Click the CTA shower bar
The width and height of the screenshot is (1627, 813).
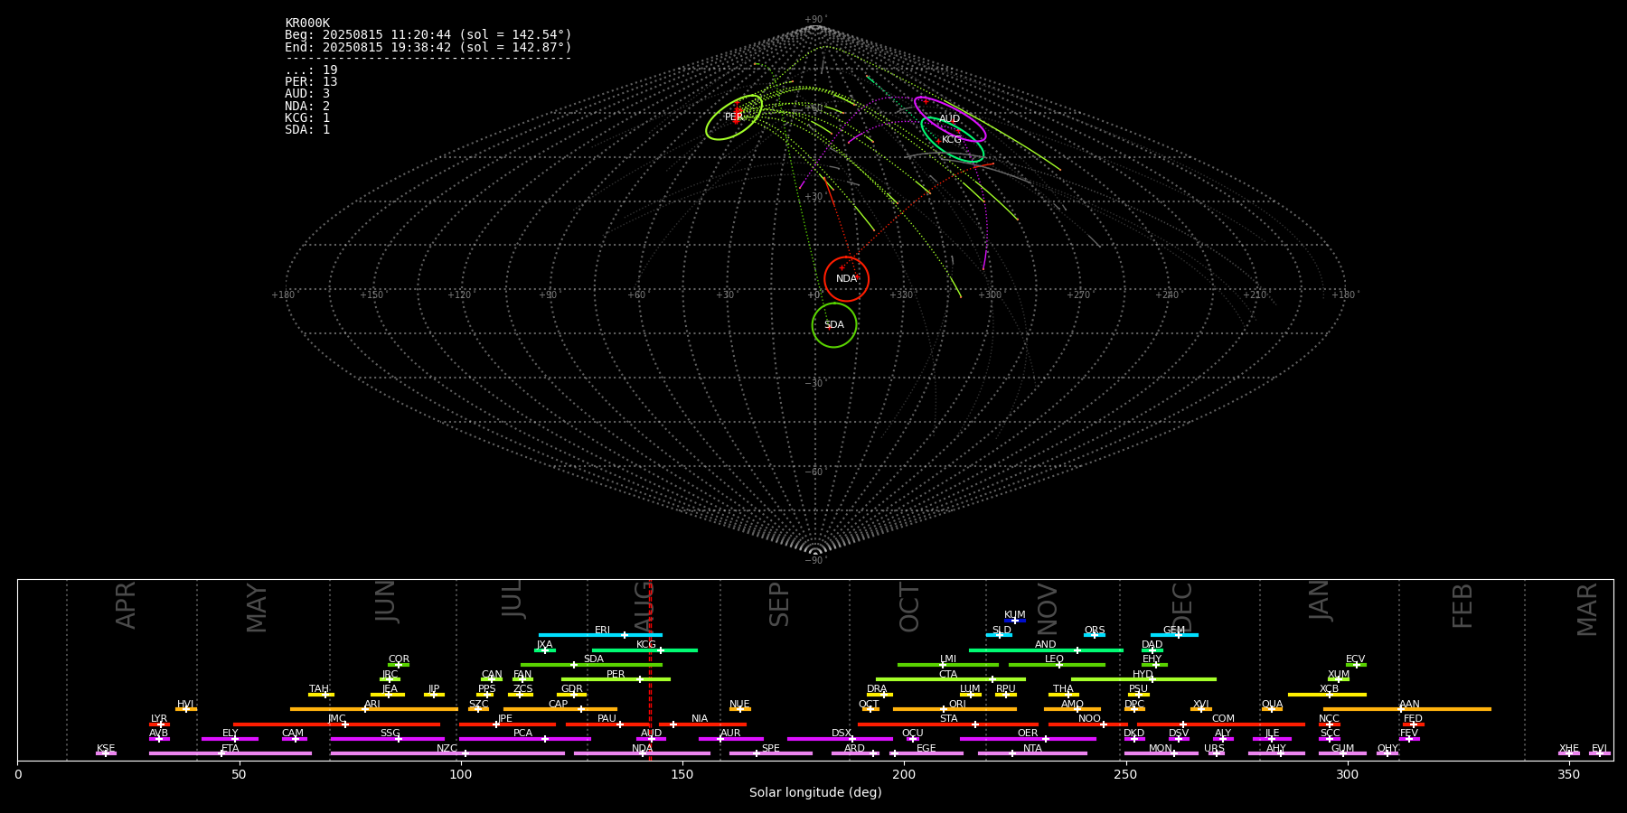point(951,679)
